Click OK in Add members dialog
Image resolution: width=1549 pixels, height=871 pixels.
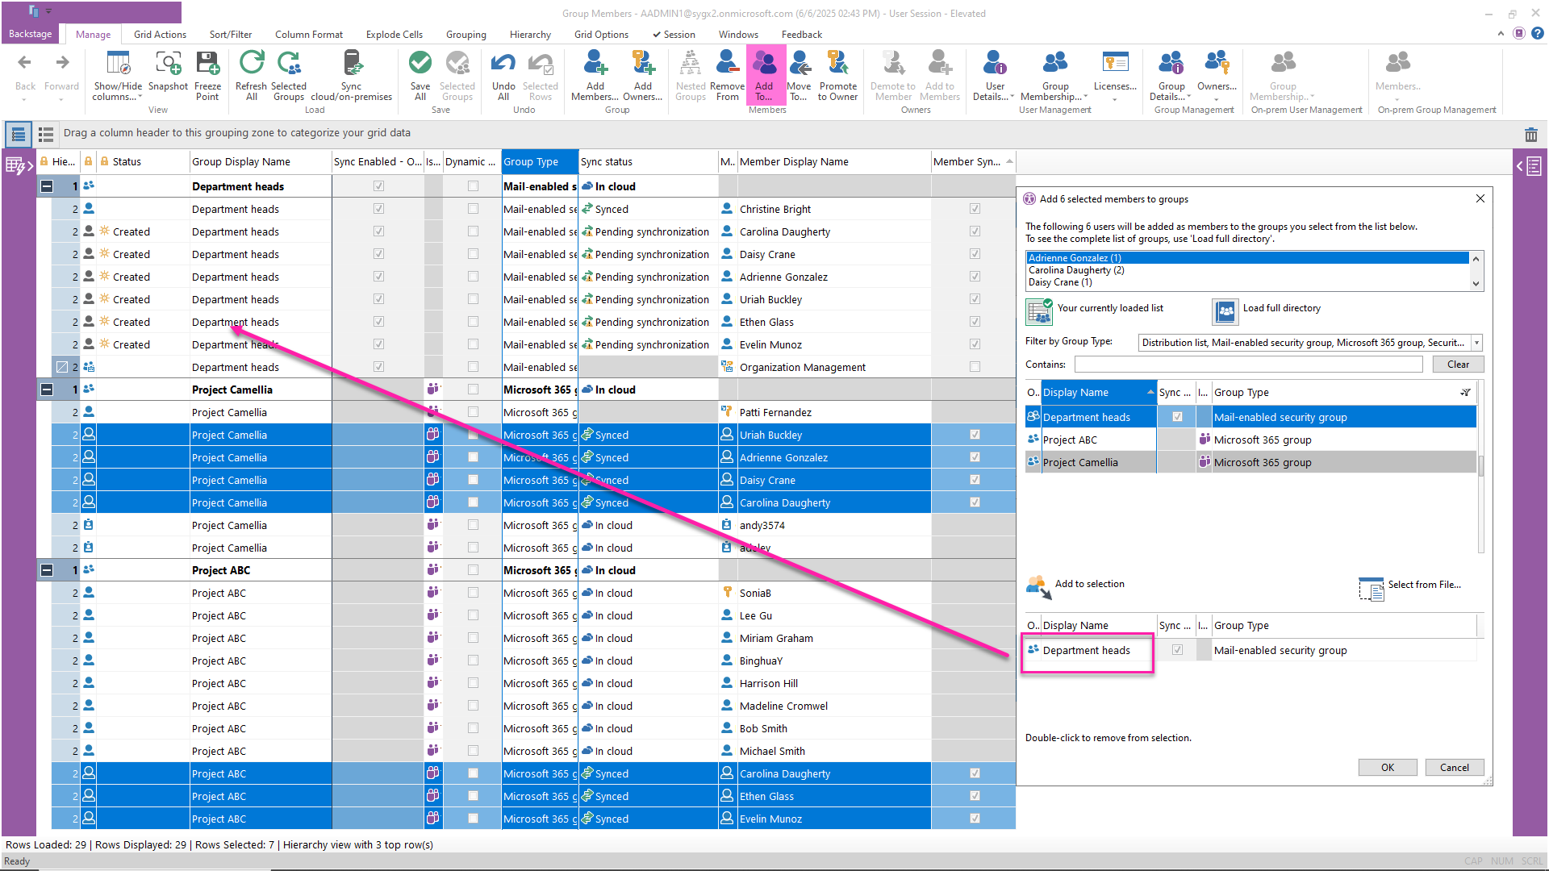coord(1388,768)
